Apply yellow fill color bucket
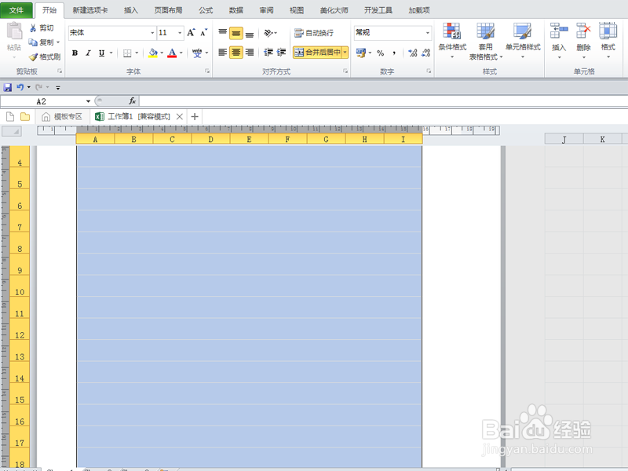The height and width of the screenshot is (471, 628). (x=152, y=53)
